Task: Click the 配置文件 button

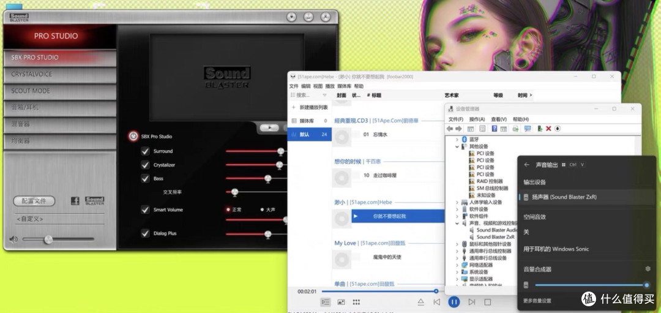Action: tap(34, 201)
